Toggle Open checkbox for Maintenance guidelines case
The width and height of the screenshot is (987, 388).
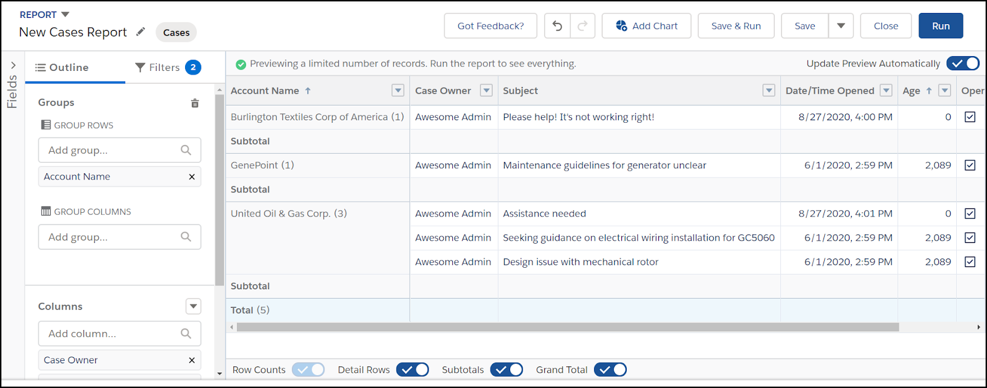coord(970,165)
